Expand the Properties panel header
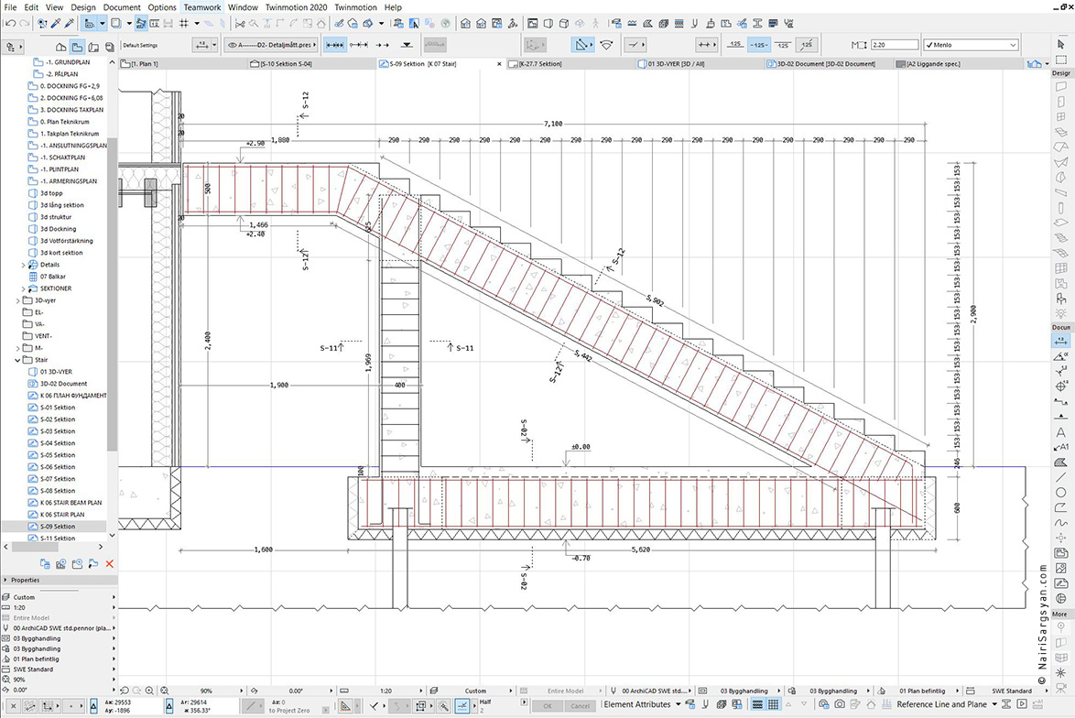Image resolution: width=1075 pixels, height=718 pixels. (59, 580)
